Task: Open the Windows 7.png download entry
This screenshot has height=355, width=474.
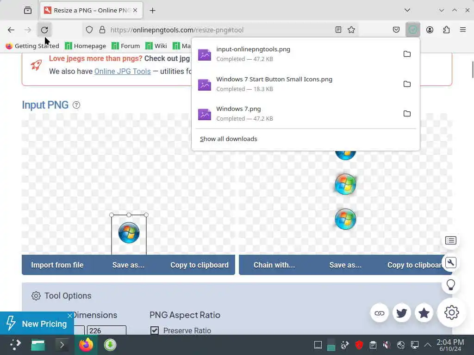Action: coord(296,114)
